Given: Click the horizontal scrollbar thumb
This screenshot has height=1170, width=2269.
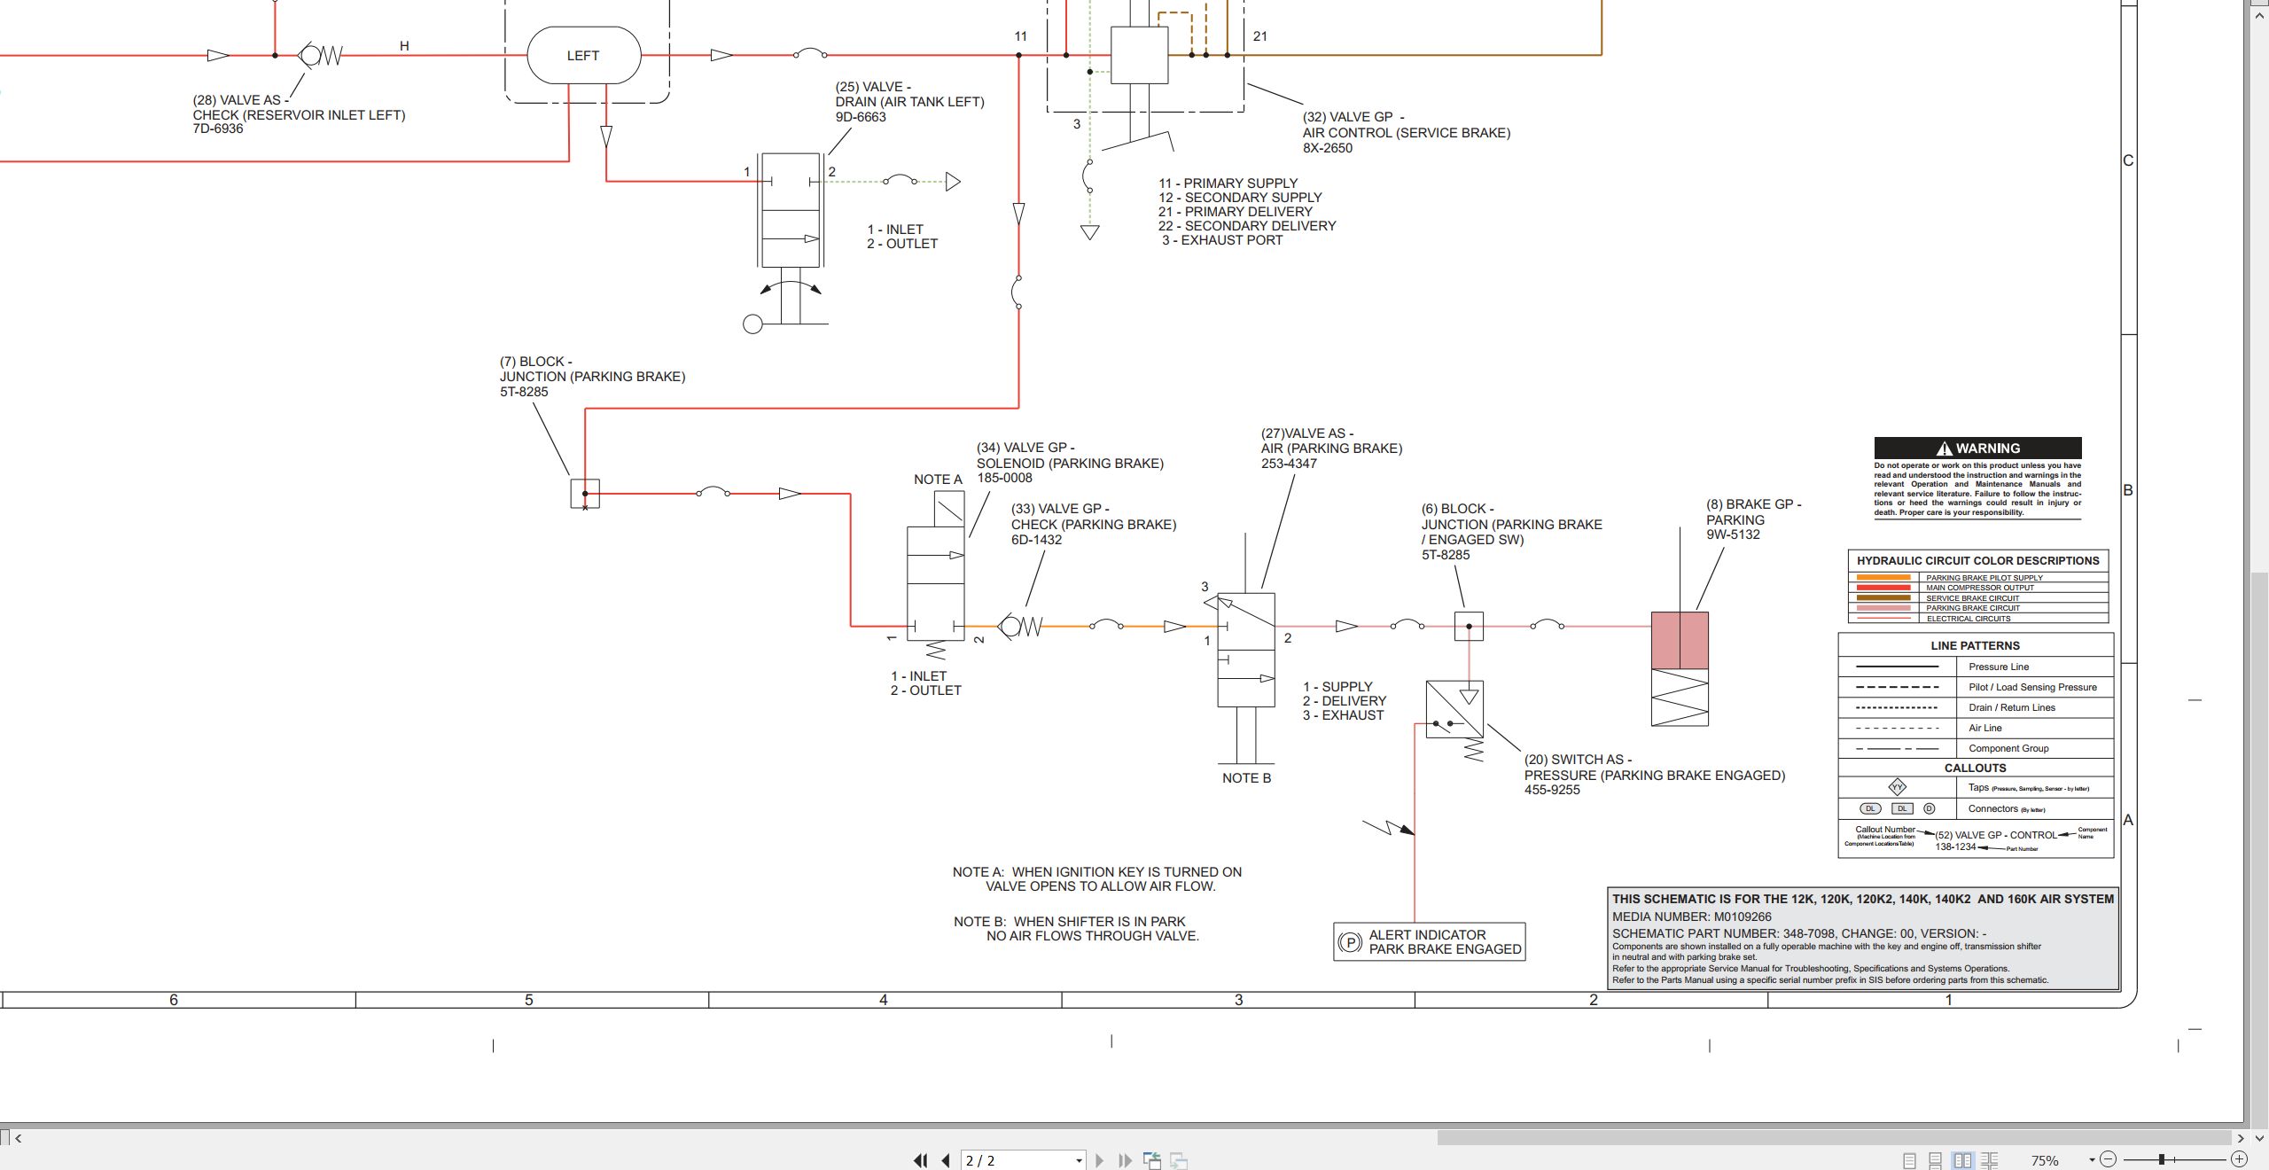Looking at the screenshot, I should click(1834, 1137).
